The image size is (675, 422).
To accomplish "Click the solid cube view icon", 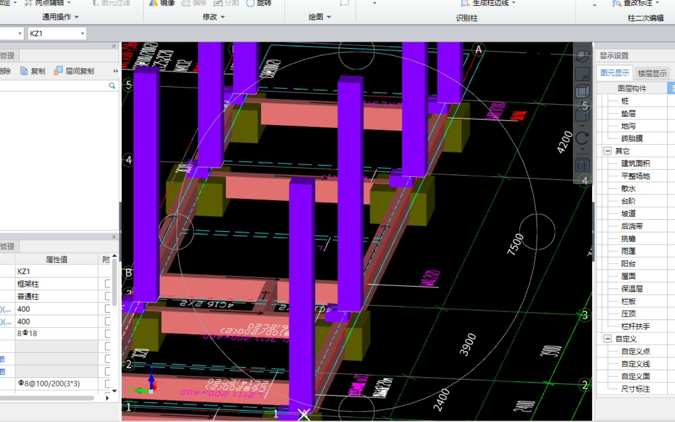I will 582,115.
